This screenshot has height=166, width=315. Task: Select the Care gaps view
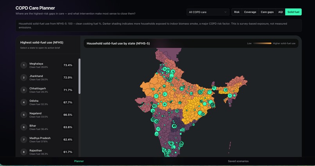coord(267,12)
